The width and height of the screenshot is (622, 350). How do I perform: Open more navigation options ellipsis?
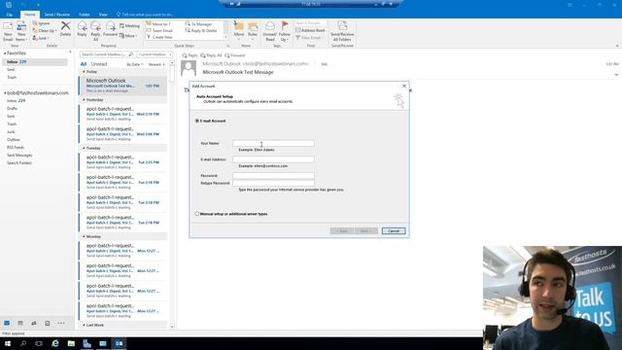pyautogui.click(x=61, y=323)
